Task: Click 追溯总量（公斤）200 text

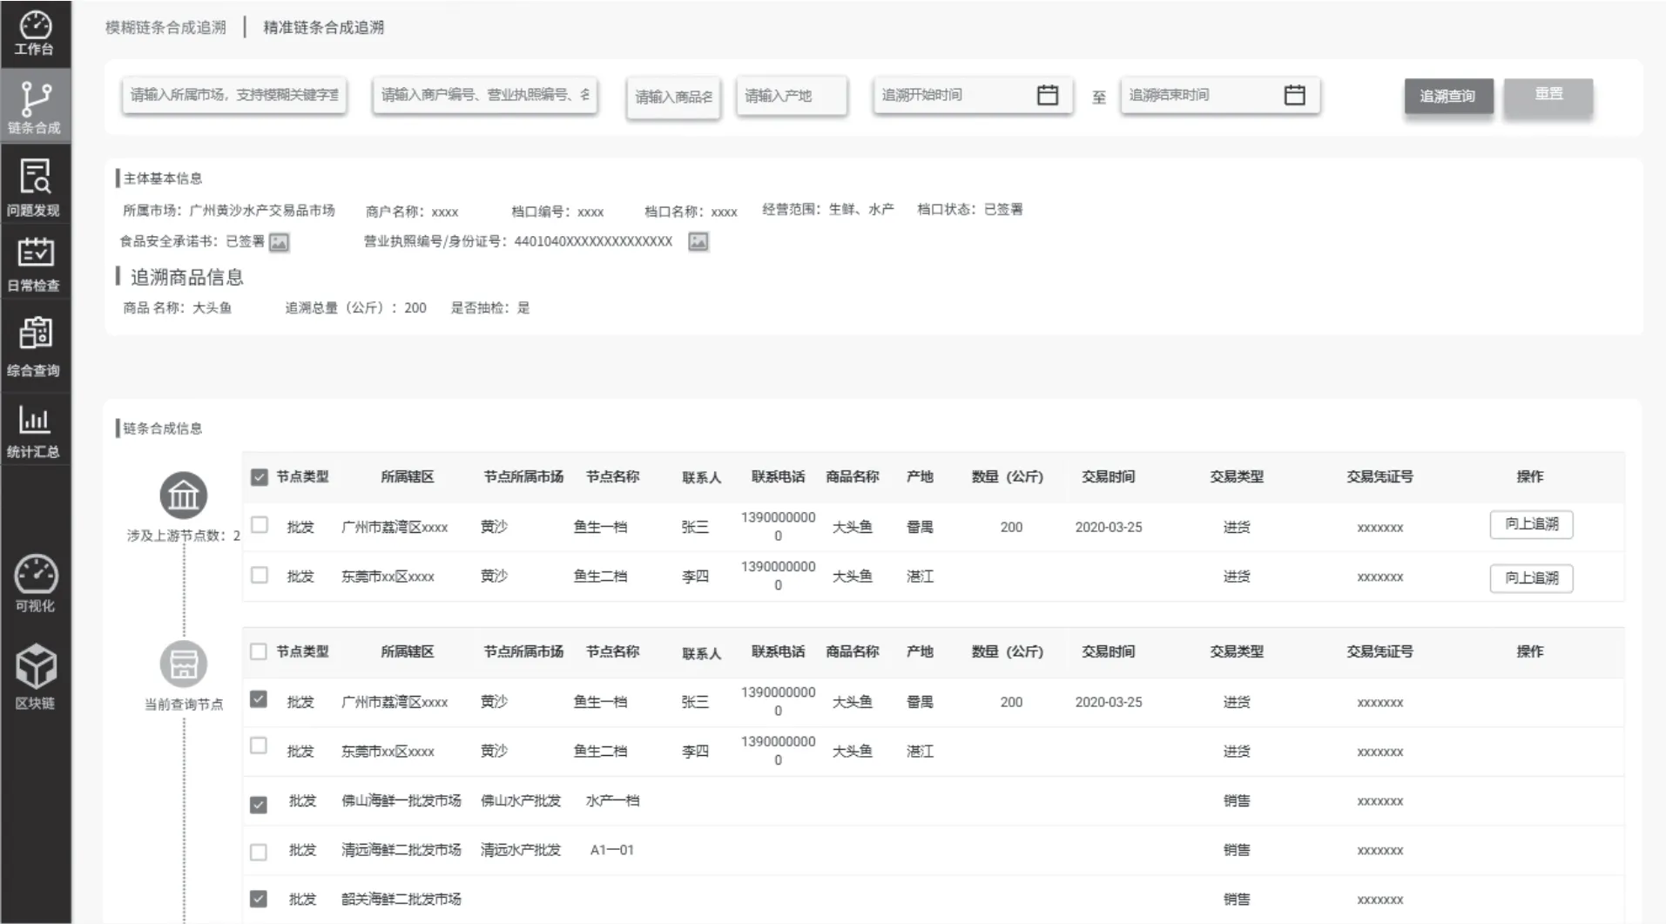Action: point(355,307)
